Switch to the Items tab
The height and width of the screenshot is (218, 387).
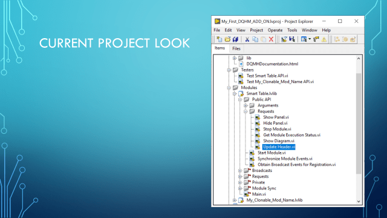[220, 48]
